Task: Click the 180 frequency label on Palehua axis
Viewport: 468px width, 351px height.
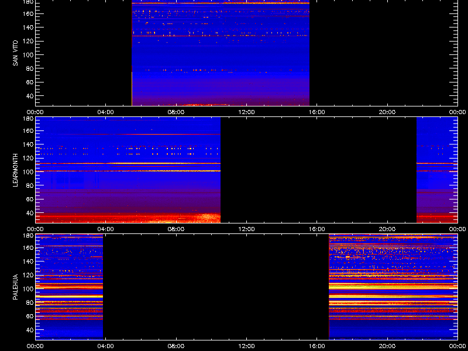Action: pos(28,236)
